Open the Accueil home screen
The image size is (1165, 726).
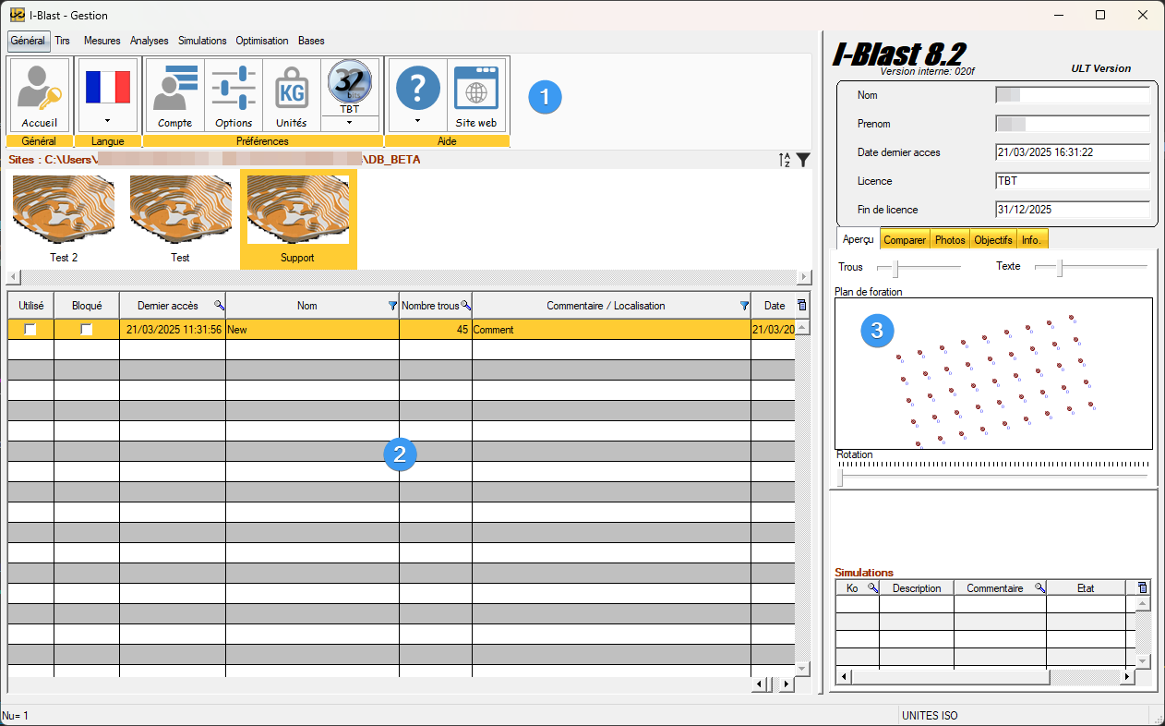(40, 95)
